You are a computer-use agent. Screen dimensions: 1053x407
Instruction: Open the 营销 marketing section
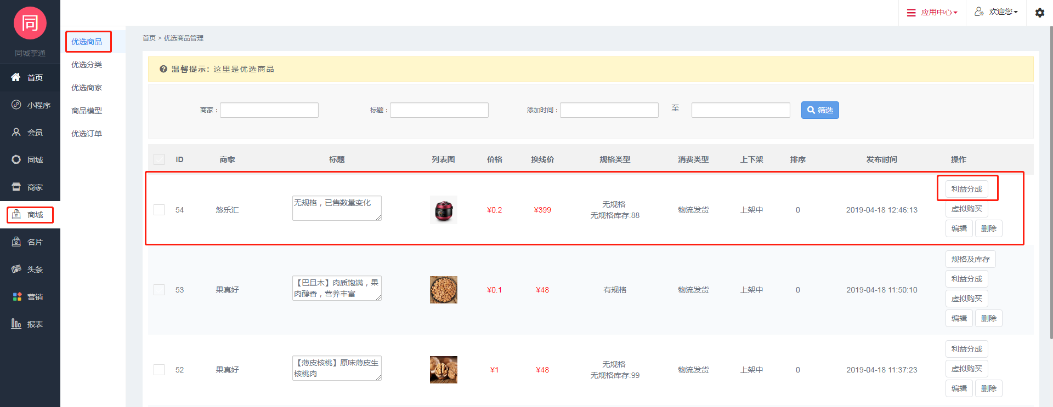(30, 297)
